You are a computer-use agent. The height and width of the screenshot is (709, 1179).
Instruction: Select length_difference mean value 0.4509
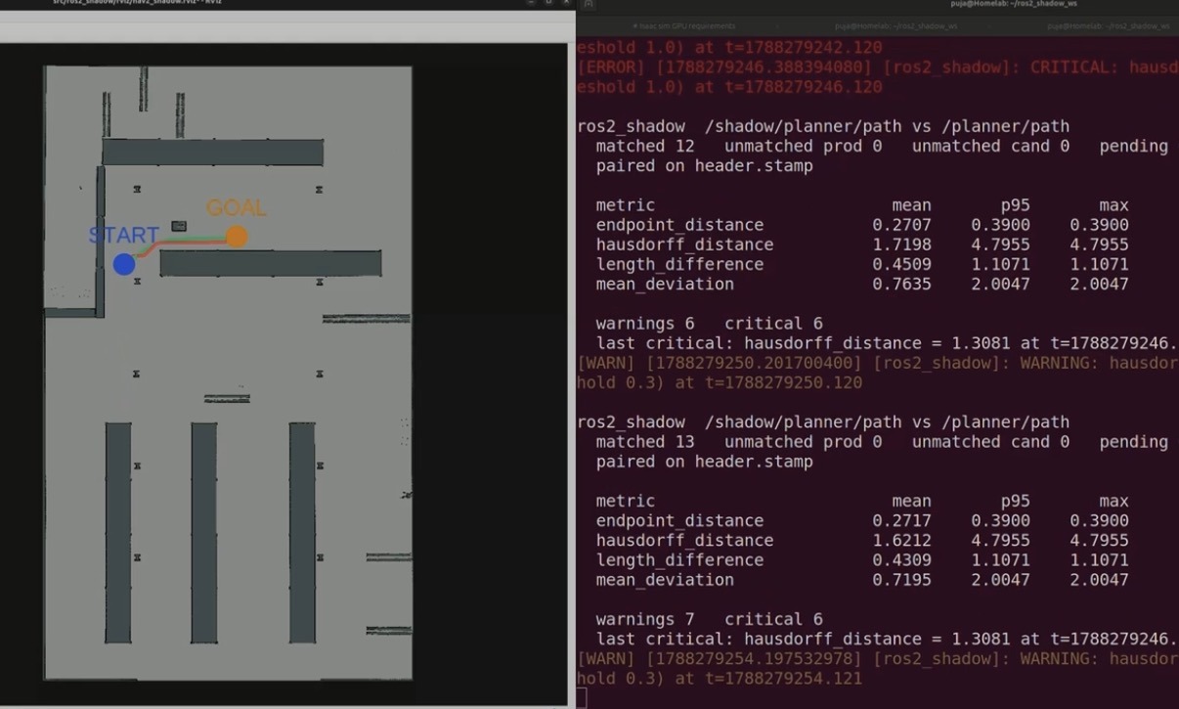(x=901, y=264)
